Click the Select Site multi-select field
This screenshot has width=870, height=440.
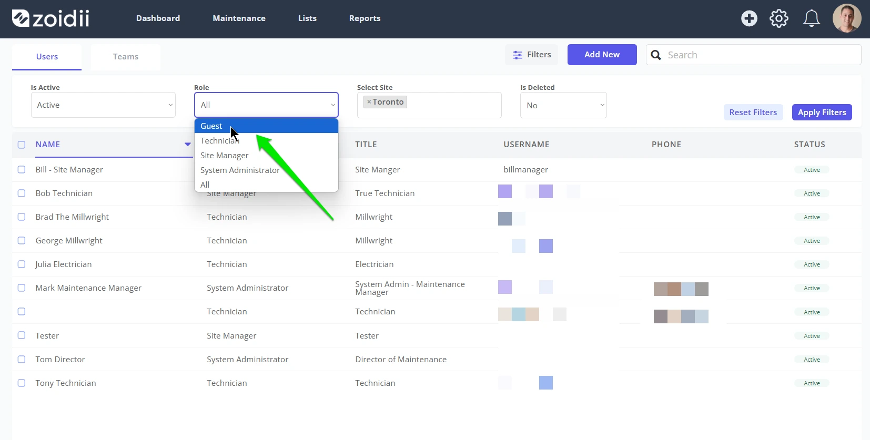(x=429, y=105)
